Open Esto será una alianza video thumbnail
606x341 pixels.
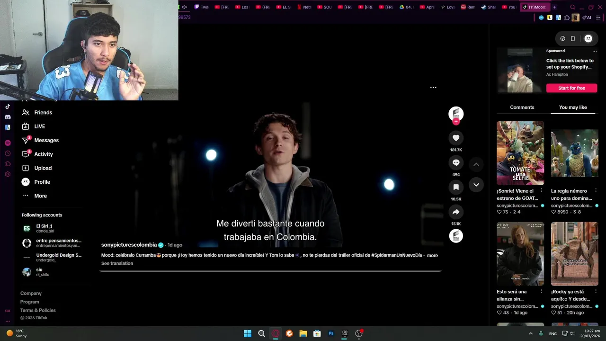coord(520,254)
